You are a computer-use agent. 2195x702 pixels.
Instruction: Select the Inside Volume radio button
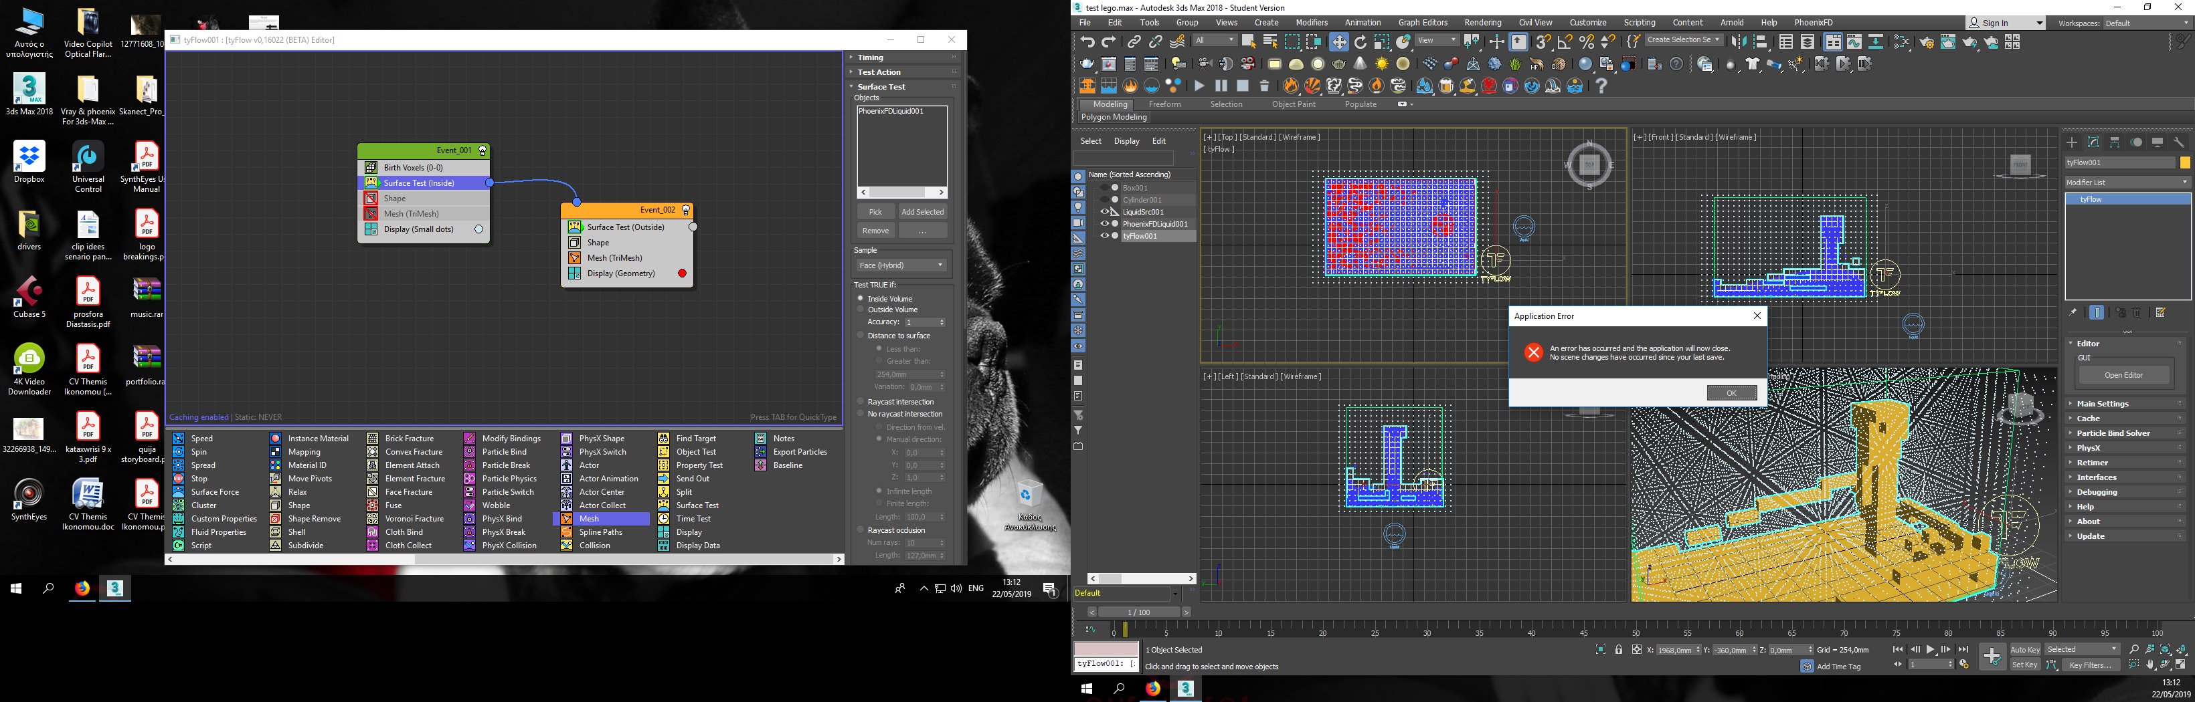(x=861, y=299)
